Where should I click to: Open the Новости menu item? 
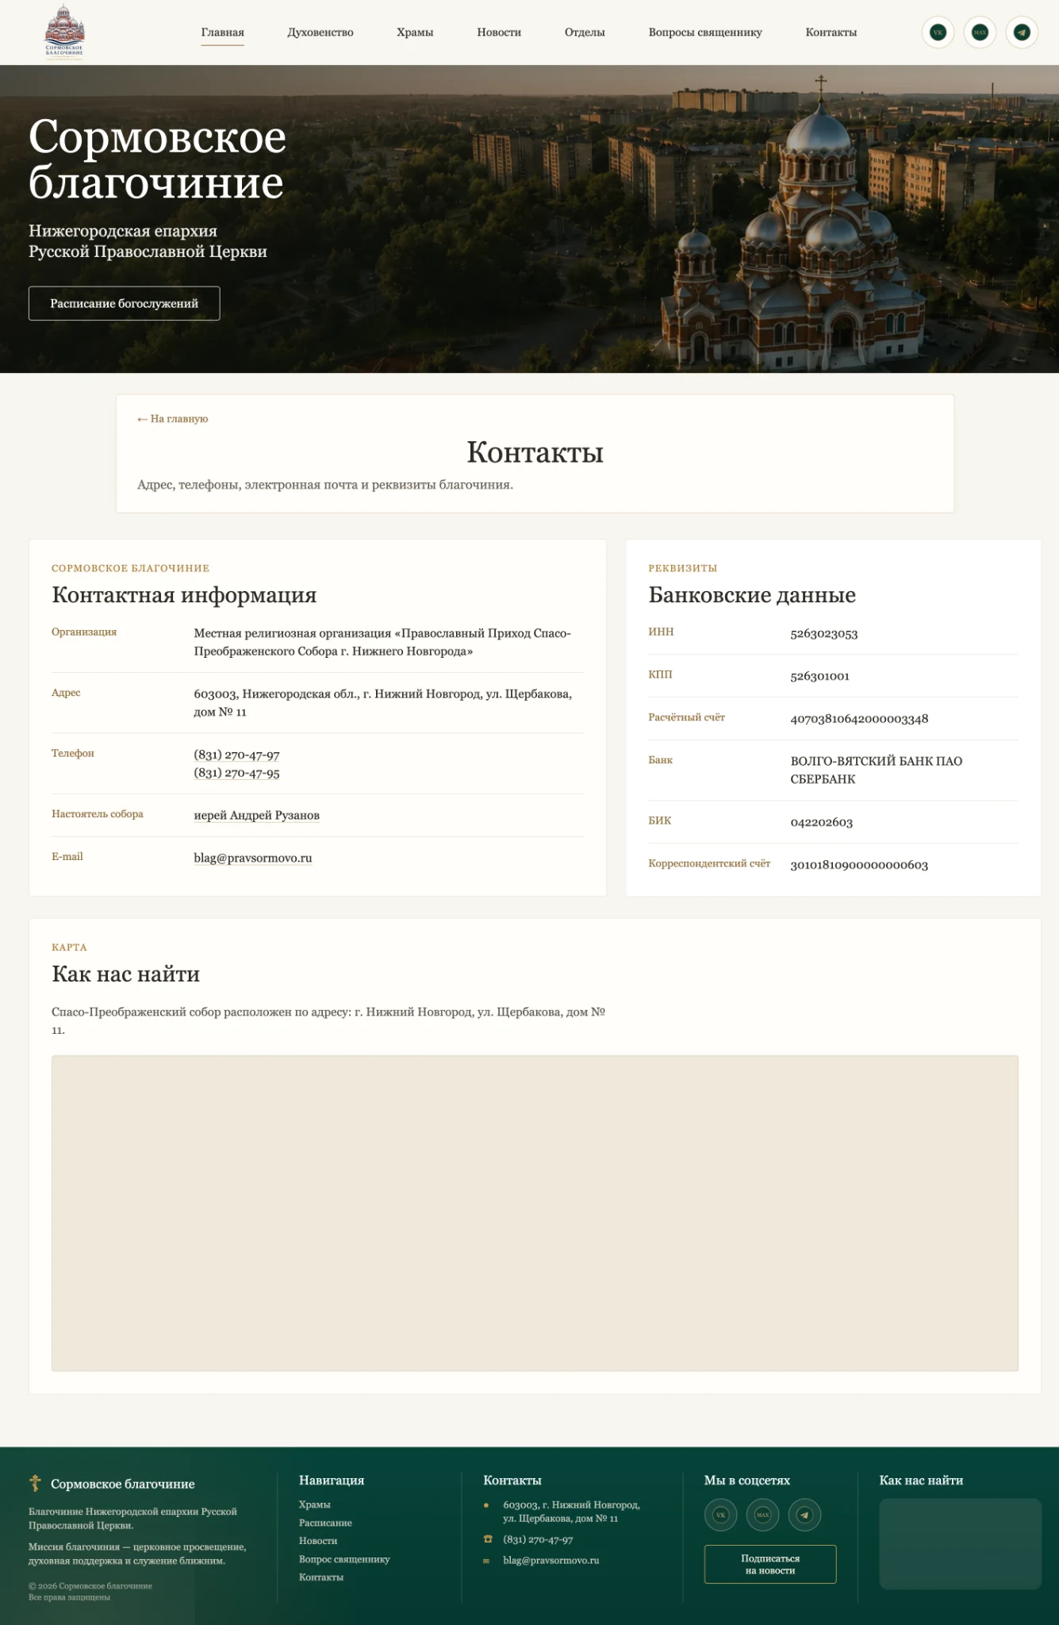[x=499, y=33]
